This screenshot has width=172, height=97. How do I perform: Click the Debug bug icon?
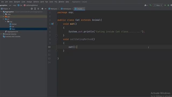(168, 5)
